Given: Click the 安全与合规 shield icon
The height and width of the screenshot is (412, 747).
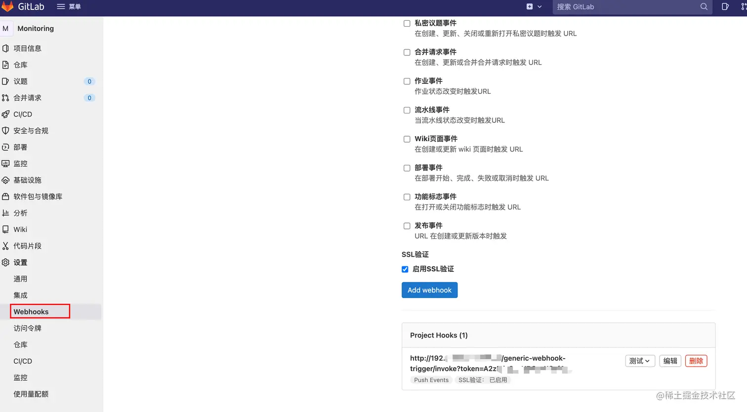Looking at the screenshot, I should pyautogui.click(x=5, y=130).
